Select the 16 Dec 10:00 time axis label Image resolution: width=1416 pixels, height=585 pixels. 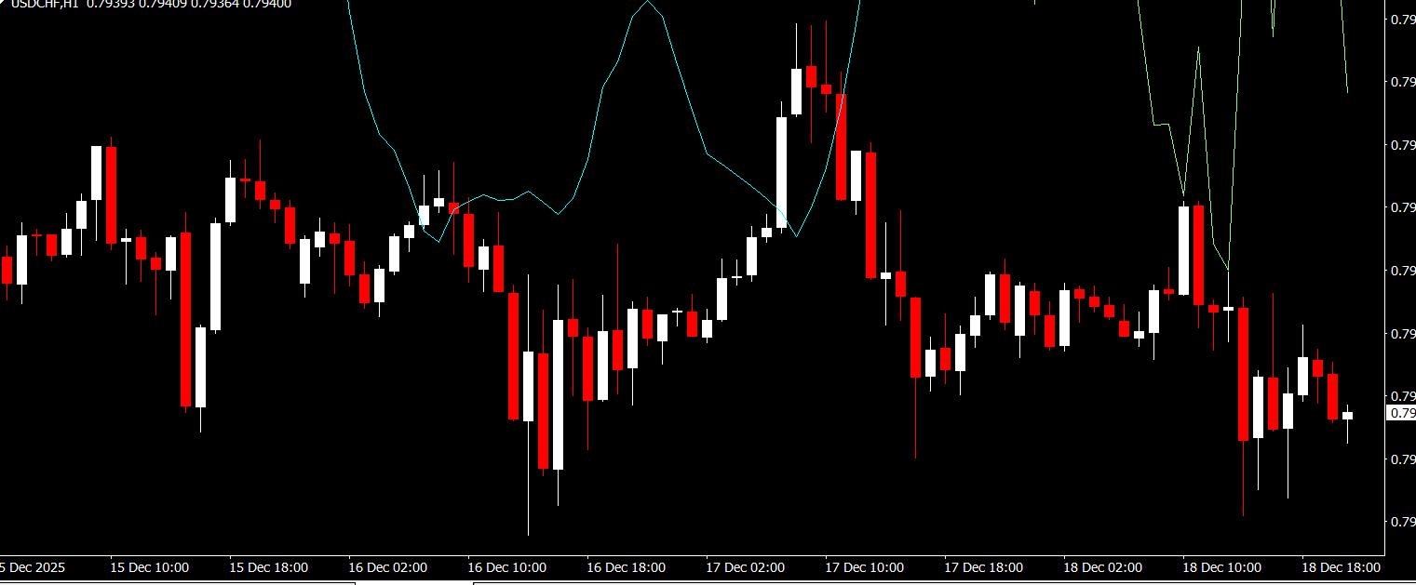[507, 567]
